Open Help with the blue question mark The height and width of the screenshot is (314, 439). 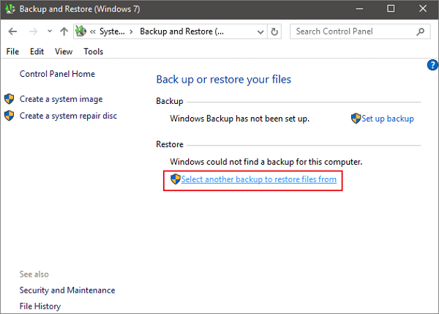point(432,65)
